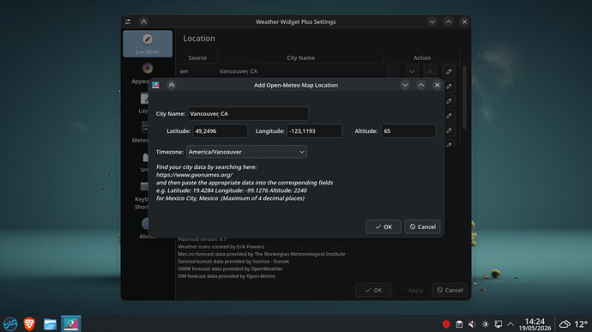Click the City Name column header
Image resolution: width=592 pixels, height=332 pixels.
tap(300, 57)
